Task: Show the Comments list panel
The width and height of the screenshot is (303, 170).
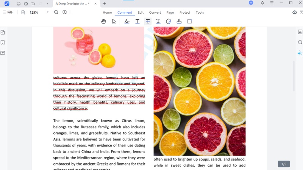Action: click(x=3, y=53)
